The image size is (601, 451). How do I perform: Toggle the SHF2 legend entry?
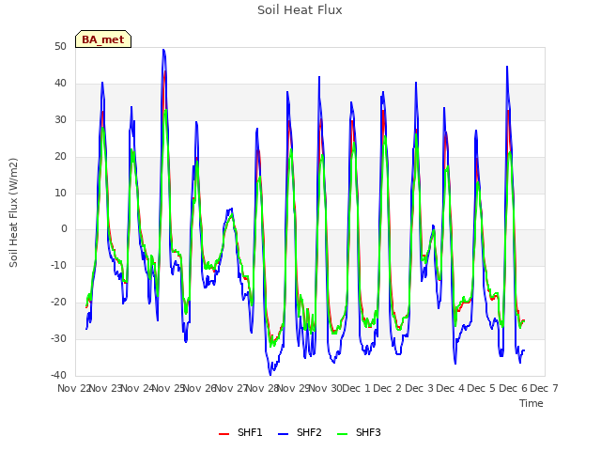click(x=300, y=432)
